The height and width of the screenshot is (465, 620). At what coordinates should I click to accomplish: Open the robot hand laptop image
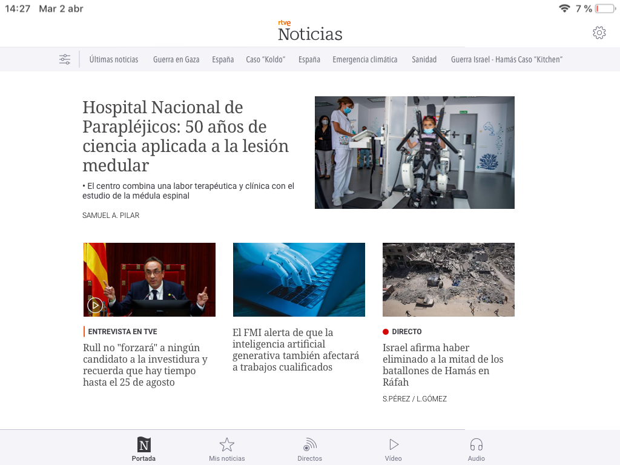[299, 280]
